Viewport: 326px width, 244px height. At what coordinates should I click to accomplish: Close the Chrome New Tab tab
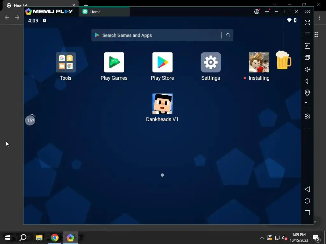coord(74,5)
